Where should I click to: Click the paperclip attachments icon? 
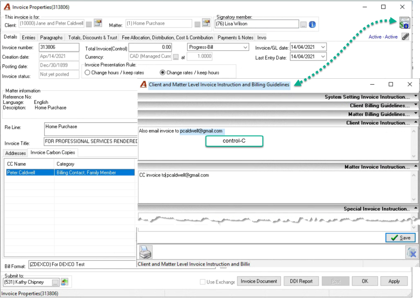[x=406, y=37]
